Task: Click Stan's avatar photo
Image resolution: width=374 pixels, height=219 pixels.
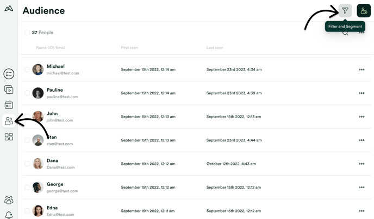Action: point(38,140)
